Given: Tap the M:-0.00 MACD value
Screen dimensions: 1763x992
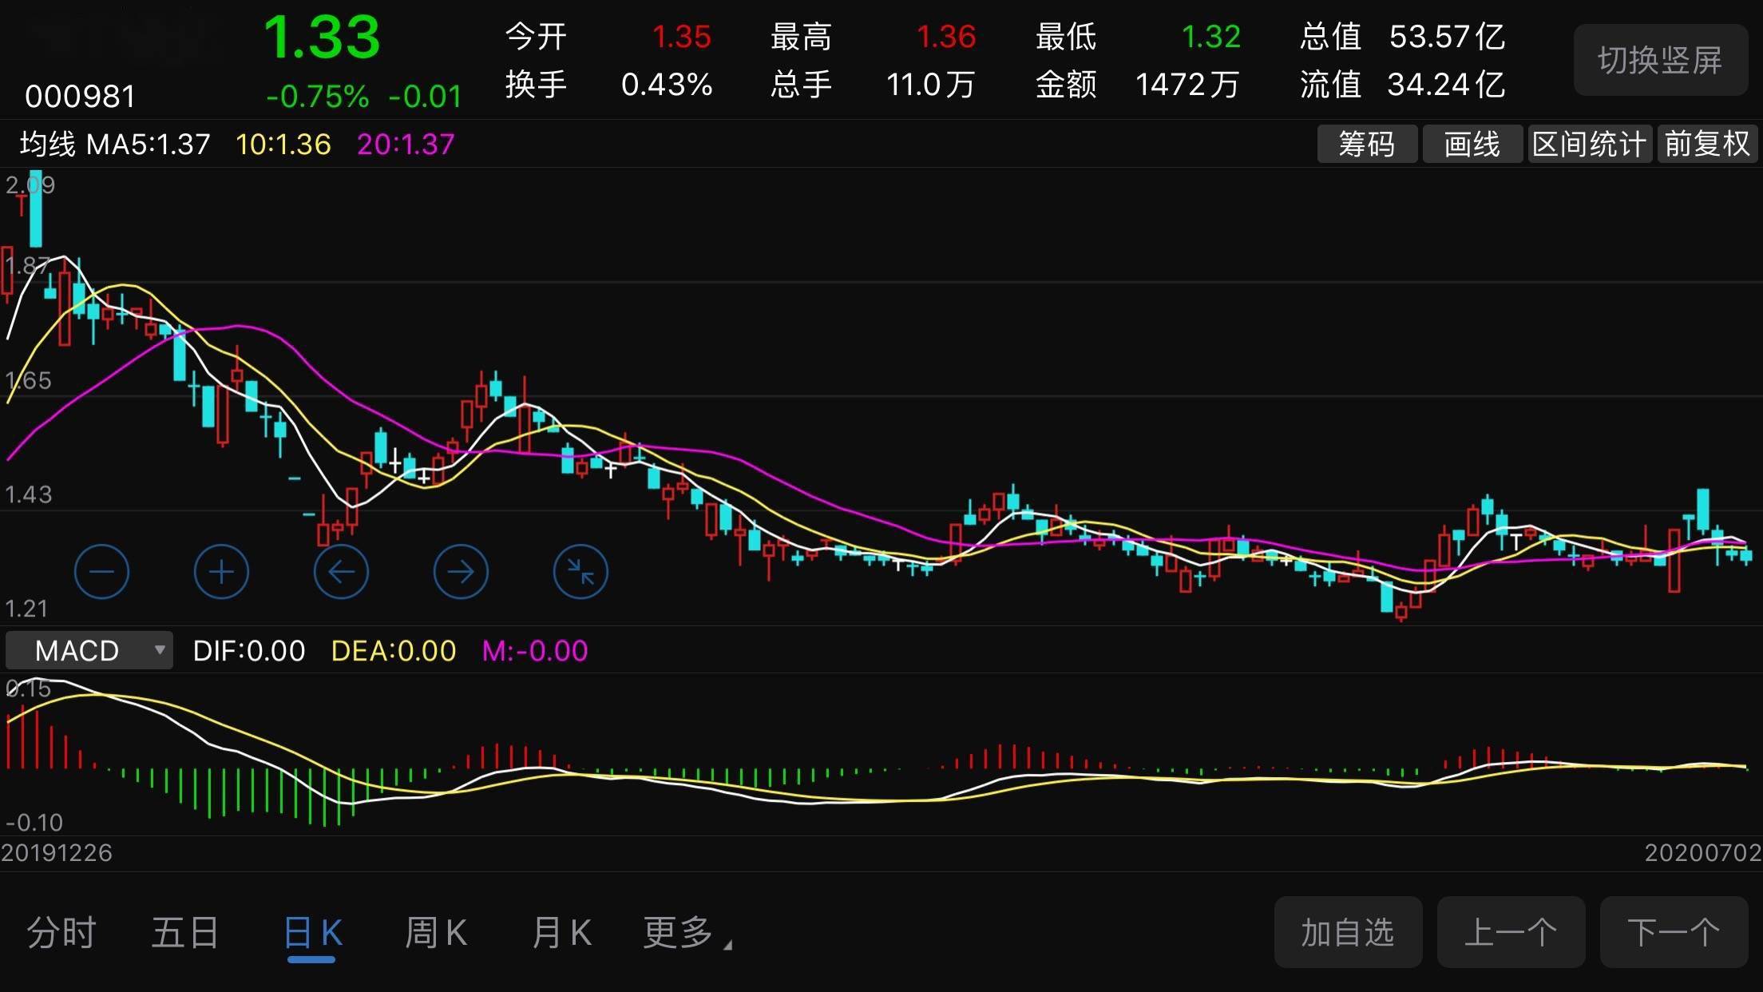Looking at the screenshot, I should click(x=535, y=651).
